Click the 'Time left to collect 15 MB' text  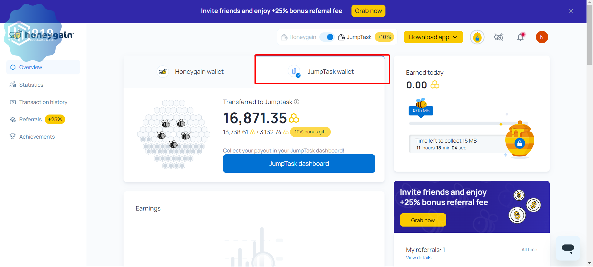446,141
